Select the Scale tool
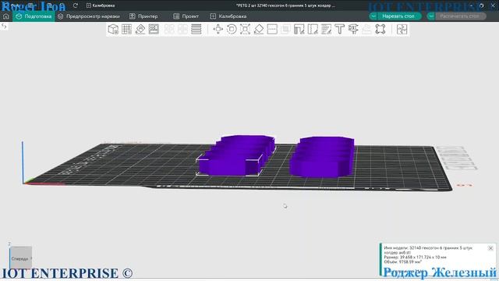This screenshot has height=281, width=499. click(x=245, y=30)
